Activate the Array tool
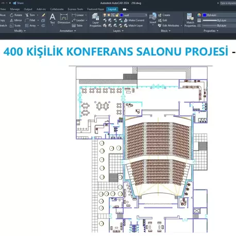This screenshot has height=236, width=236. tap(30, 26)
